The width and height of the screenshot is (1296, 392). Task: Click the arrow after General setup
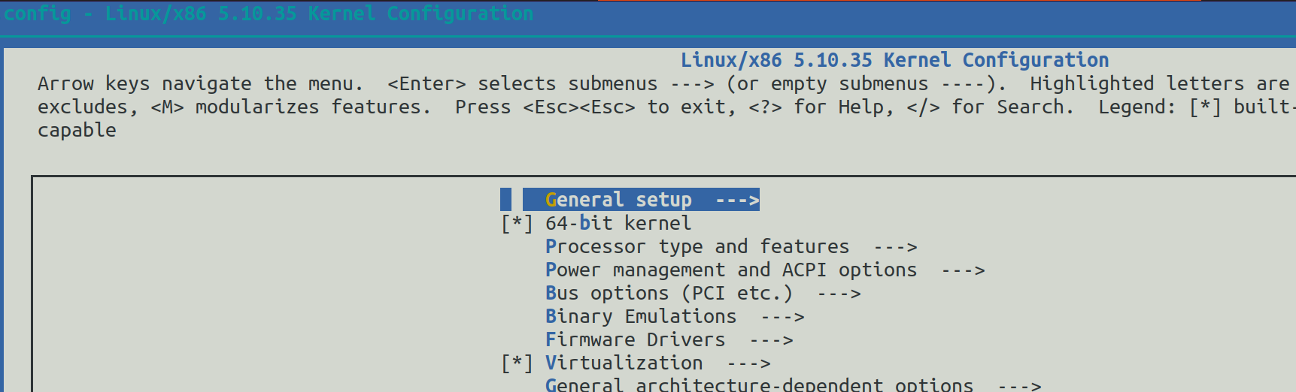(x=737, y=200)
